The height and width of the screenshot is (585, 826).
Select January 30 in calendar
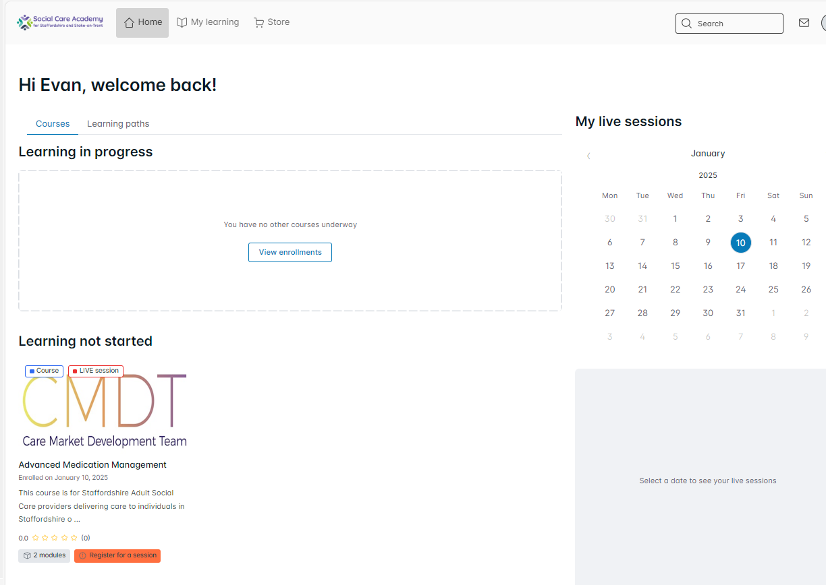[x=708, y=313]
